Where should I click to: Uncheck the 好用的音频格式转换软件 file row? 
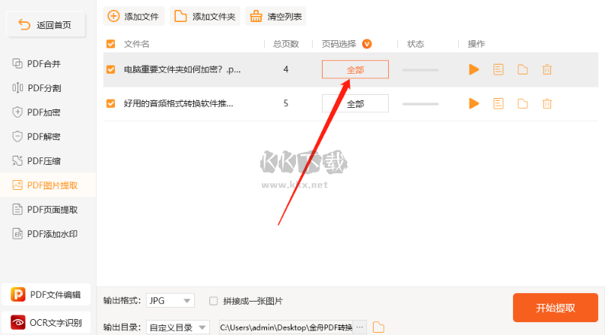coord(111,103)
